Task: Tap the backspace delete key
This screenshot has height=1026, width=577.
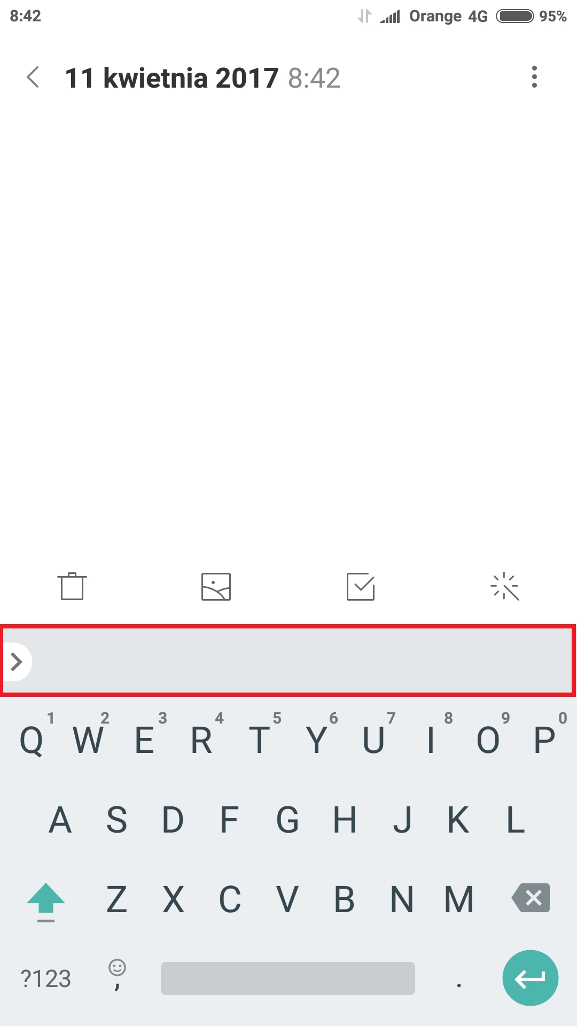Action: pyautogui.click(x=531, y=898)
